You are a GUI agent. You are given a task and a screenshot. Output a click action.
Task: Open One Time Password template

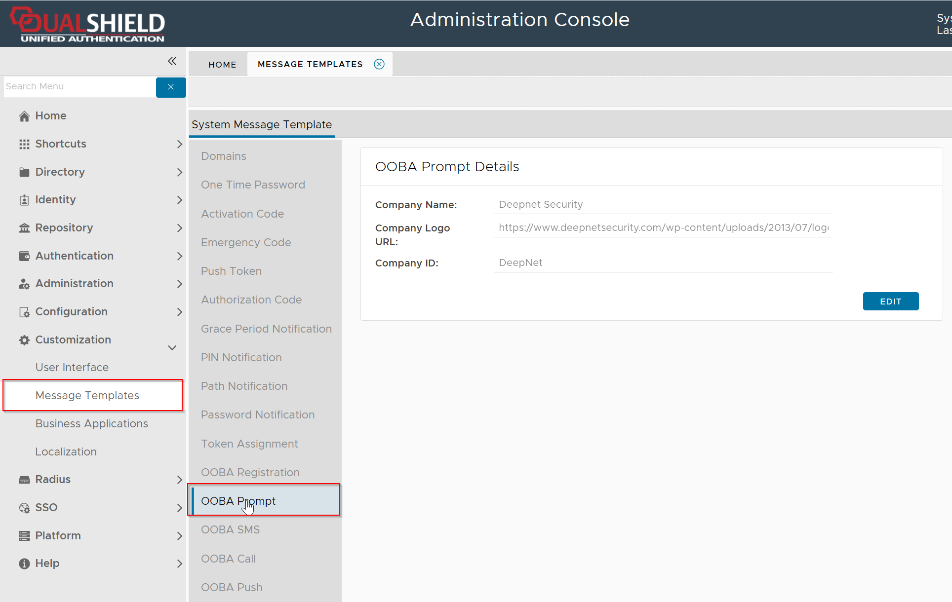[x=253, y=185]
